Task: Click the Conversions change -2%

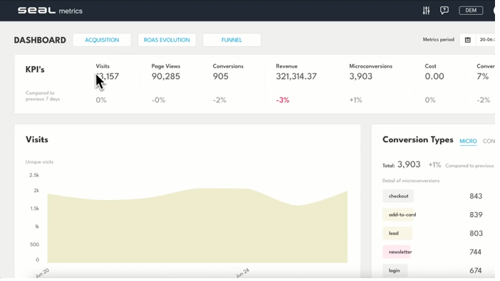Action: [x=219, y=100]
